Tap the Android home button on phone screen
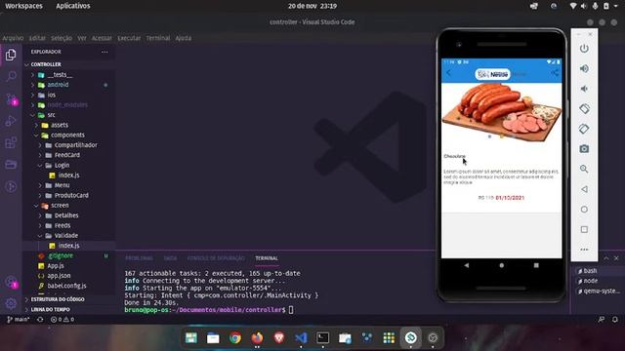The height and width of the screenshot is (351, 625). click(501, 265)
